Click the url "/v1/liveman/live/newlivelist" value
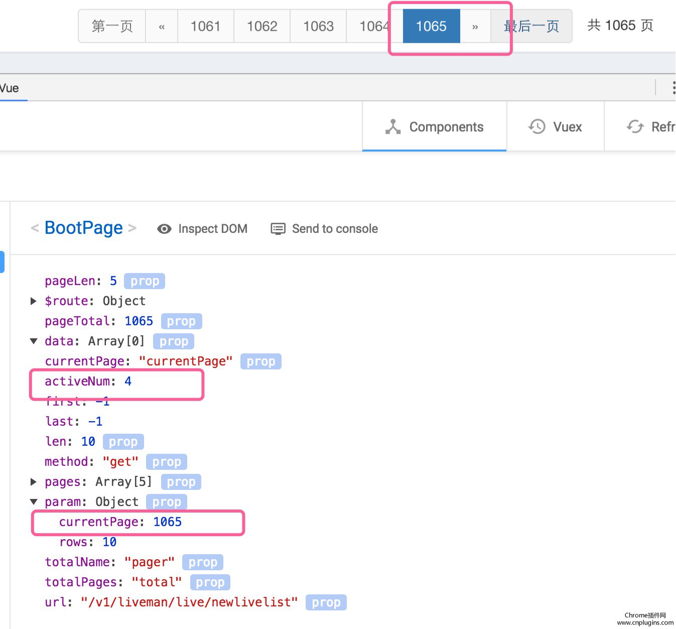Viewport: 676px width, 629px height. 189,602
